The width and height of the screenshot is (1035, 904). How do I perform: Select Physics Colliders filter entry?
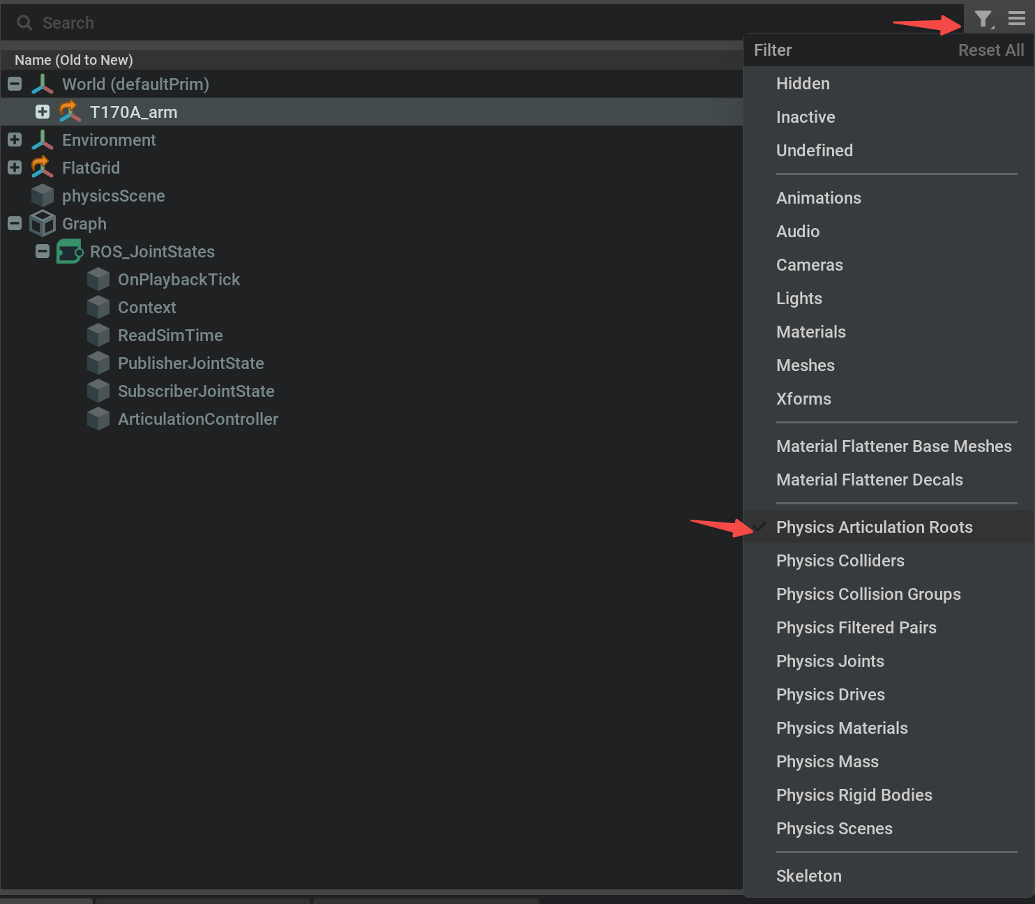click(x=888, y=561)
